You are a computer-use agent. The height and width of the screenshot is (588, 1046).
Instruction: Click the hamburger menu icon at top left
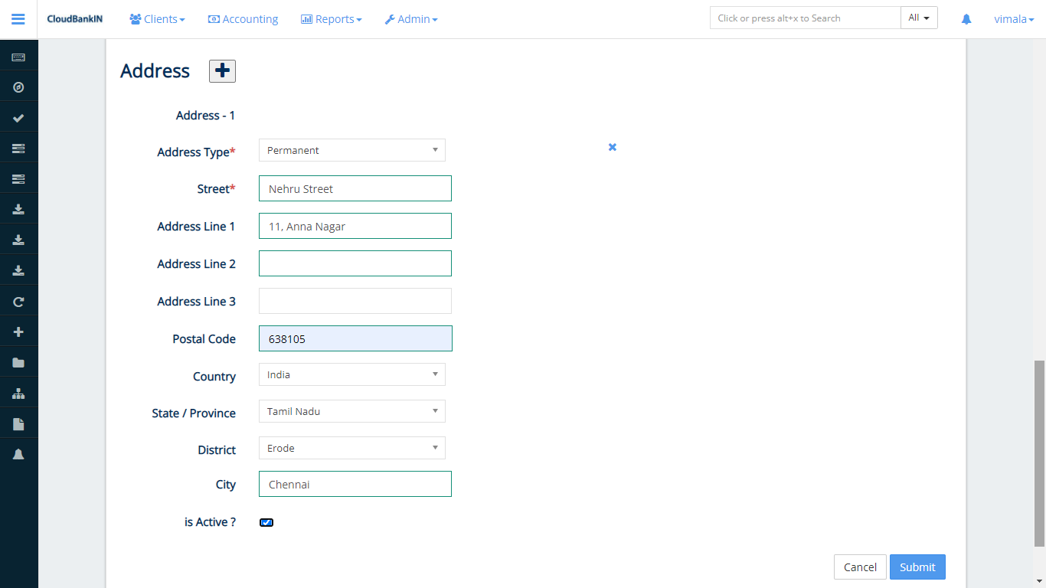pyautogui.click(x=18, y=19)
